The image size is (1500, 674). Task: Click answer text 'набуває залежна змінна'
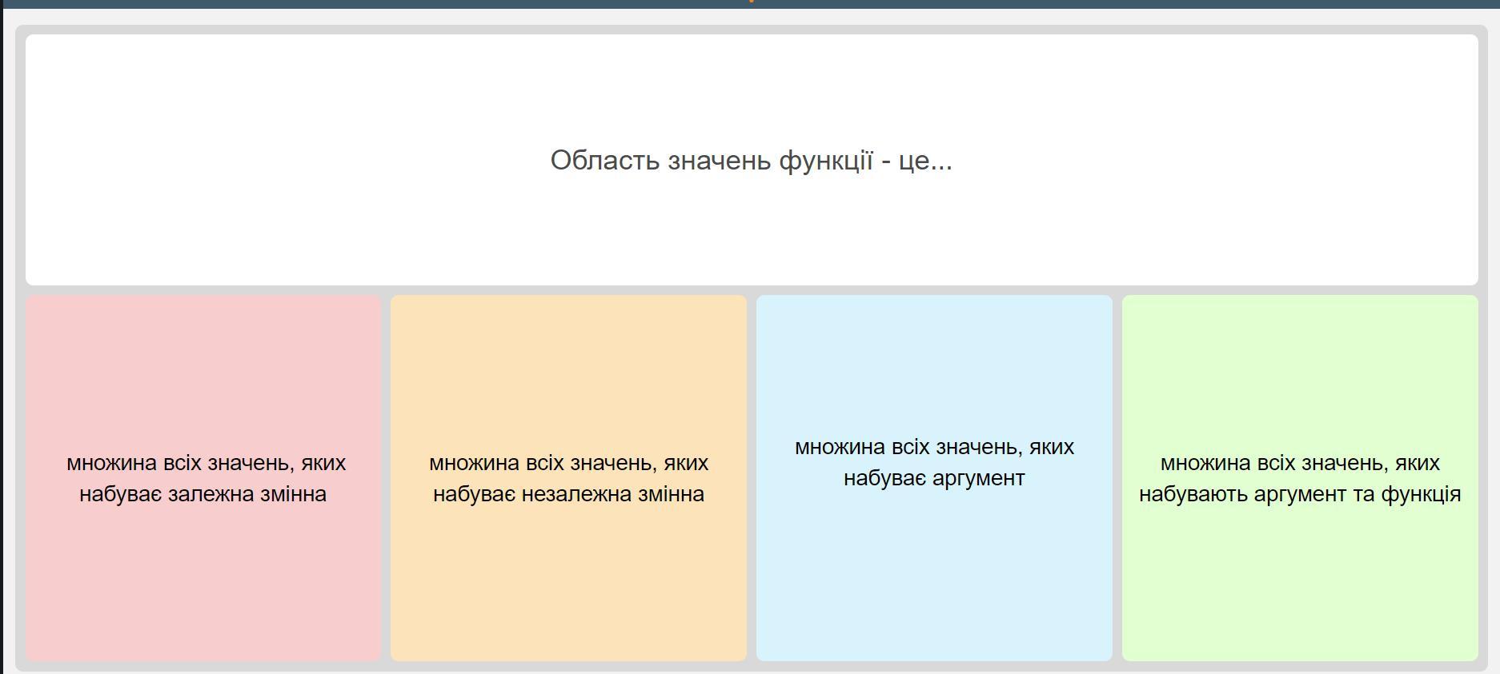click(203, 494)
